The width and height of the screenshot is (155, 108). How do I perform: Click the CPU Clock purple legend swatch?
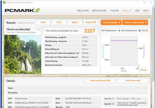point(140,31)
